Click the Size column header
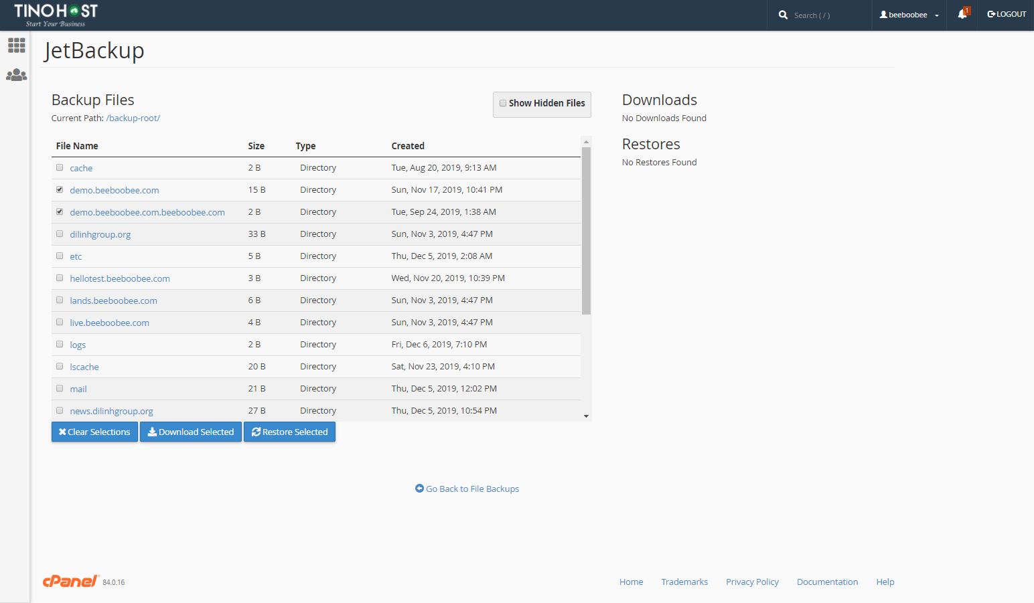The width and height of the screenshot is (1034, 603). [256, 146]
